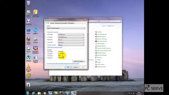Viewport: 169px width, 95px height.
Task: Open the Long date format dropdown
Action: click(71, 37)
